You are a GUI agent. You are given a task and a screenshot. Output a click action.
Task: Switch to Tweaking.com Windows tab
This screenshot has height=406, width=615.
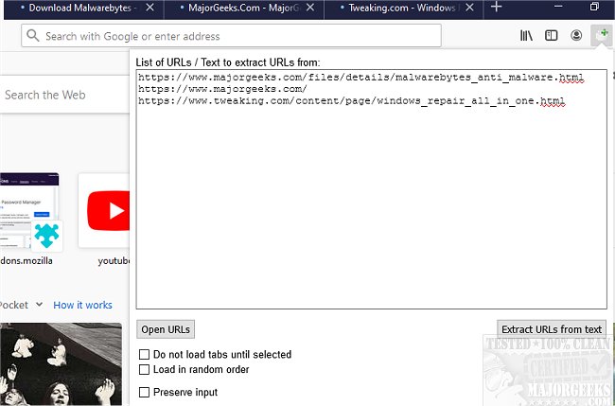[404, 9]
